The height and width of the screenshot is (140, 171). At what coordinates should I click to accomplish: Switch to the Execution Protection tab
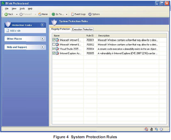click(82, 29)
